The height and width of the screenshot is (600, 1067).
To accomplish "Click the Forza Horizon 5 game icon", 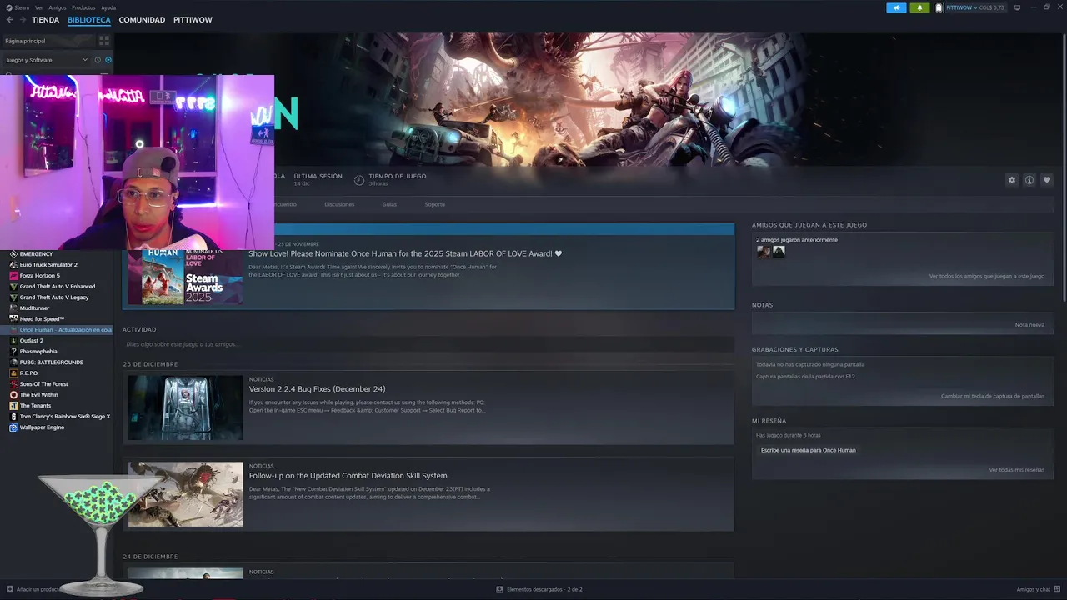I will point(13,276).
